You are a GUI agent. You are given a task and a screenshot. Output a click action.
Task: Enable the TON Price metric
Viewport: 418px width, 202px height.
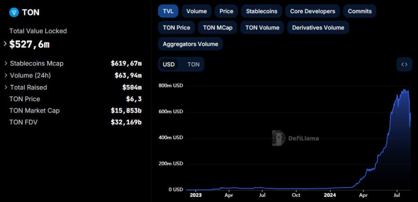[x=176, y=28]
